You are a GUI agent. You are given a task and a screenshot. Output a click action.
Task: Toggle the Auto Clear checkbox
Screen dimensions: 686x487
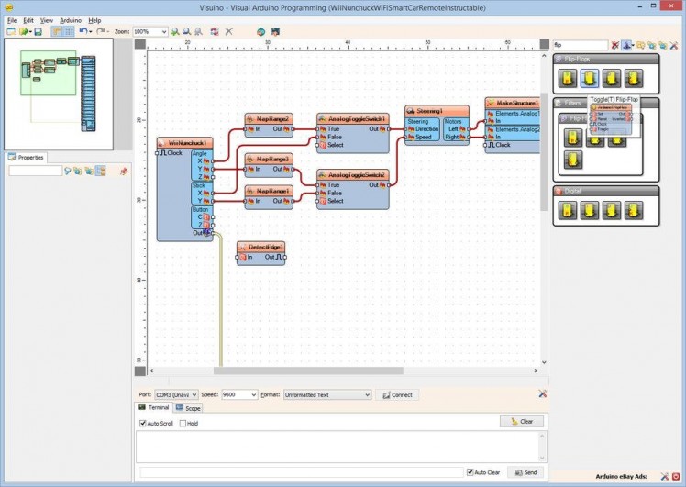coord(470,472)
